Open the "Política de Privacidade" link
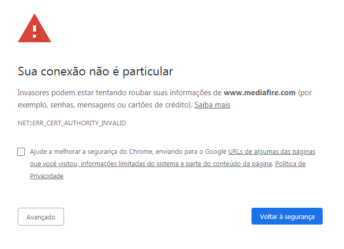 (x=290, y=164)
